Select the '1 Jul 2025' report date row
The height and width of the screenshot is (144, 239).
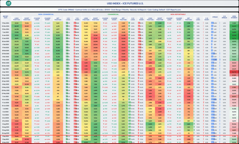point(120,109)
